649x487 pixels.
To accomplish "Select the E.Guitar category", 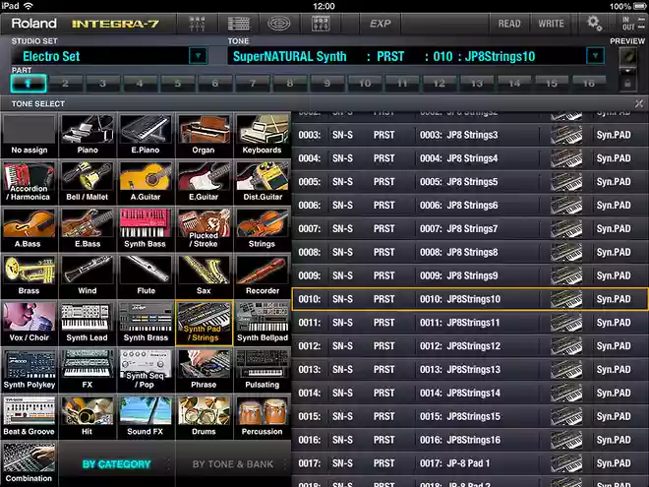I will pyautogui.click(x=204, y=182).
